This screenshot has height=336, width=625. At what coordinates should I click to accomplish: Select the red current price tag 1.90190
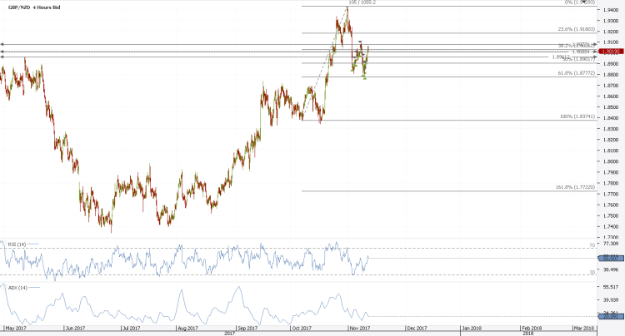(x=612, y=52)
